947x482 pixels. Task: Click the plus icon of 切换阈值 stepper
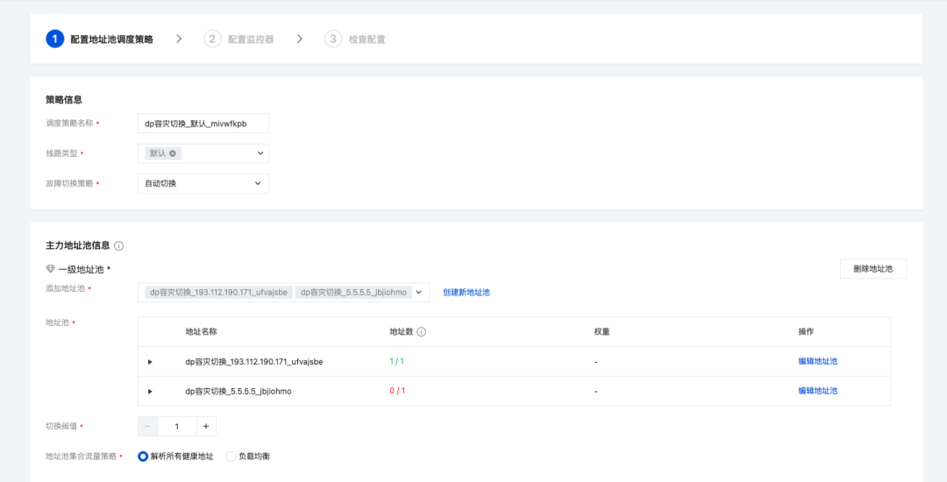click(206, 427)
